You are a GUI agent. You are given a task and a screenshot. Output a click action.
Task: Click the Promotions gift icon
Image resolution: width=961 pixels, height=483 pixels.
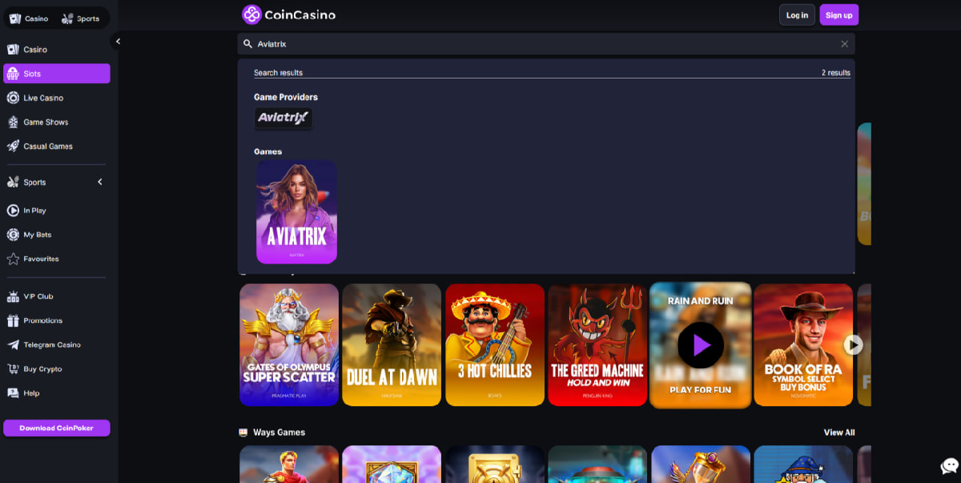13,320
